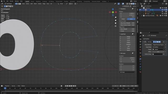The width and height of the screenshot is (168, 94).
Task: Open Wrap Method dropdown
Action: 159,45
